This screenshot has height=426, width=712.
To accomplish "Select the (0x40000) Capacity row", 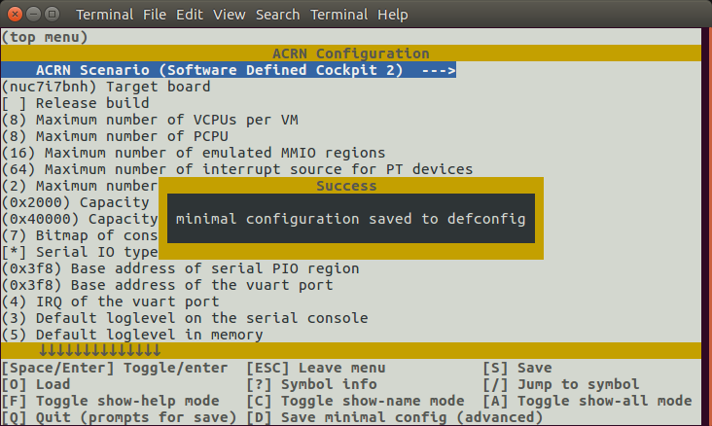I will click(x=80, y=219).
